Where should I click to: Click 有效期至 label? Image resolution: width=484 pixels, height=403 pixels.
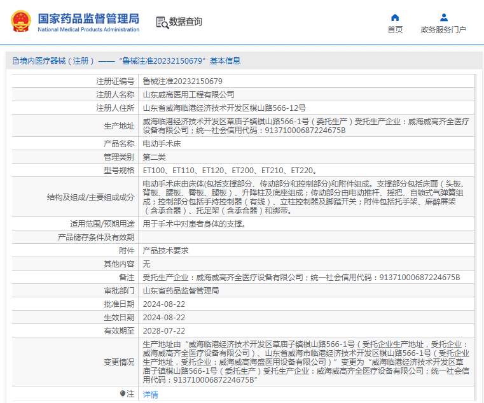coord(119,331)
